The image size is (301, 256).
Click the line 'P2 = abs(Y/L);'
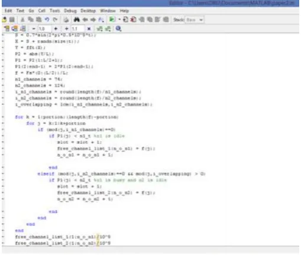pos(34,54)
